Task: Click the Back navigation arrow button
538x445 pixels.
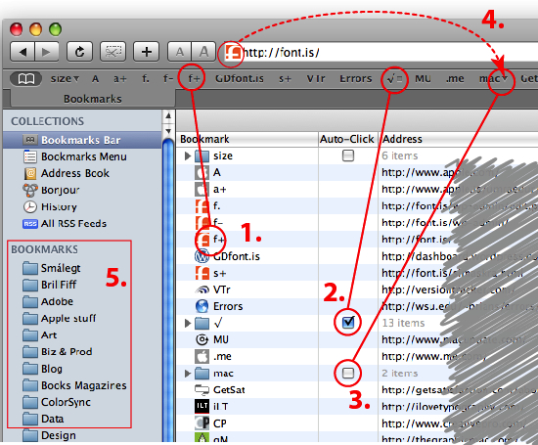Action: tap(22, 52)
